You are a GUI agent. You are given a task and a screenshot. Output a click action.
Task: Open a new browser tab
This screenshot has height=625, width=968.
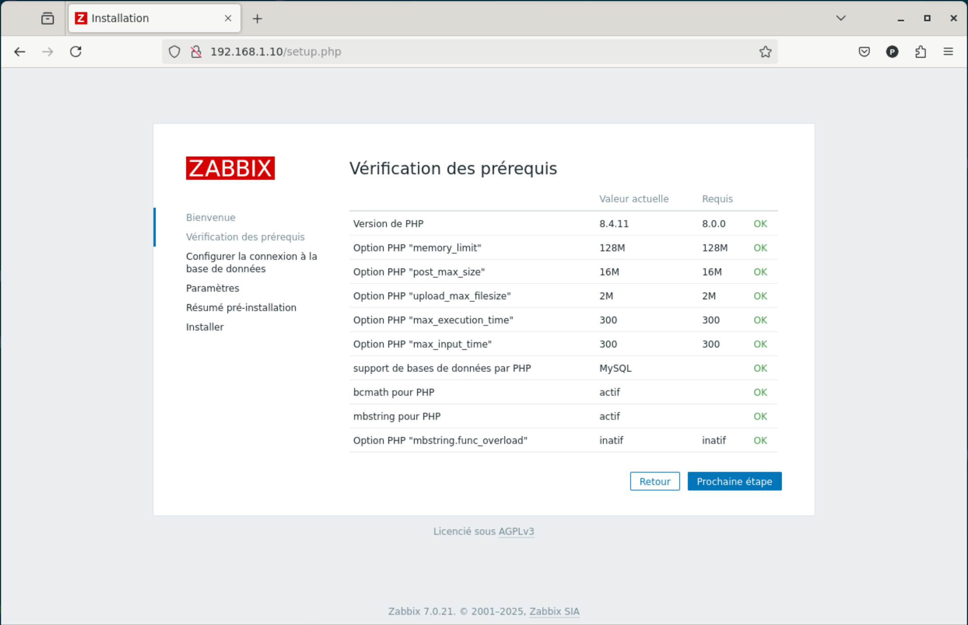(257, 19)
